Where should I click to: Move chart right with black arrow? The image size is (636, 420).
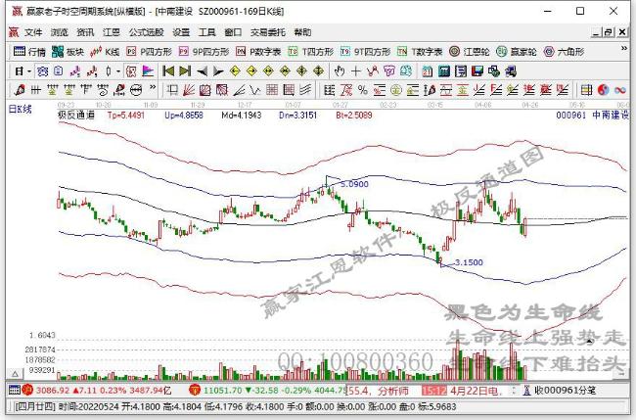pos(218,71)
